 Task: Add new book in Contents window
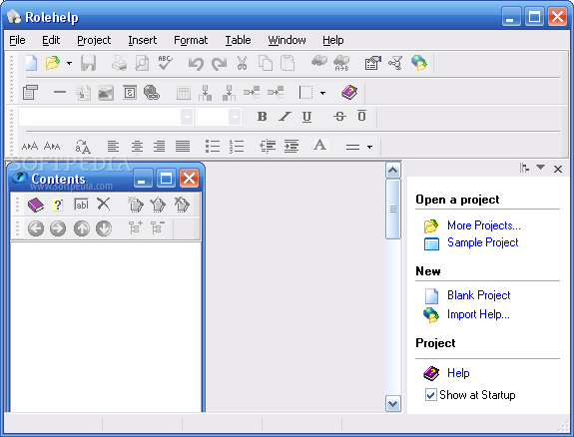[x=36, y=205]
